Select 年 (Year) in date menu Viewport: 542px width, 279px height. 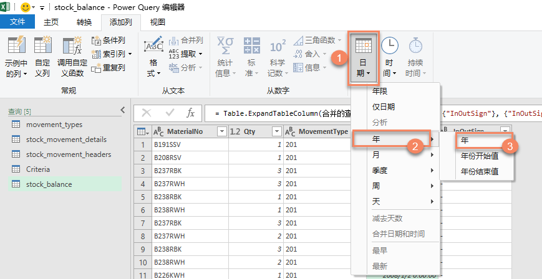tap(391, 139)
